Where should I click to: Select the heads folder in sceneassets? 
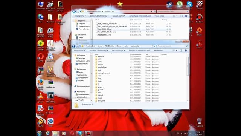pyautogui.click(x=100, y=98)
